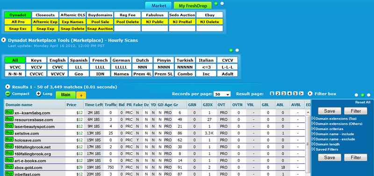This screenshot has height=176, width=374.
Task: Click bottom Filter button in filter box
Action: 356,157
